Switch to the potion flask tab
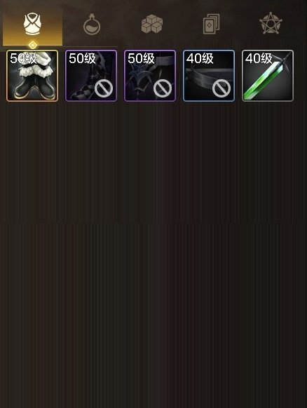Viewport: 307px width, 408px height. tap(92, 25)
